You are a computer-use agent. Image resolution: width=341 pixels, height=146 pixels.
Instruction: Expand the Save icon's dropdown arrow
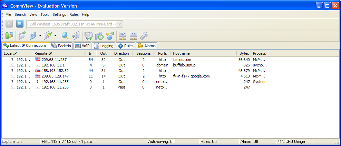tap(40, 35)
